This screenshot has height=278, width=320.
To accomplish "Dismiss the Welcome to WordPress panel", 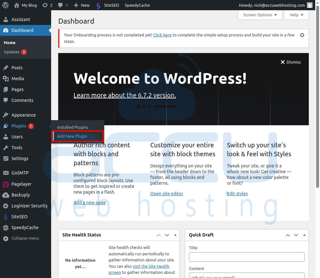I will click(x=291, y=62).
